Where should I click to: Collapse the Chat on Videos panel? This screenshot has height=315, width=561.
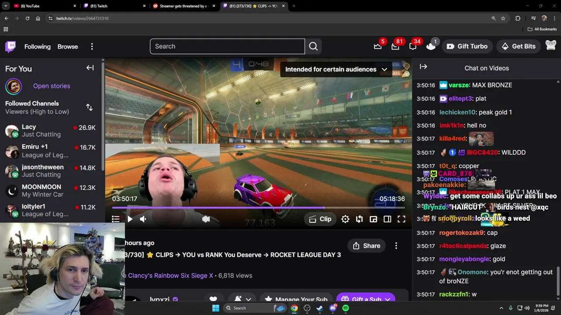coord(423,66)
